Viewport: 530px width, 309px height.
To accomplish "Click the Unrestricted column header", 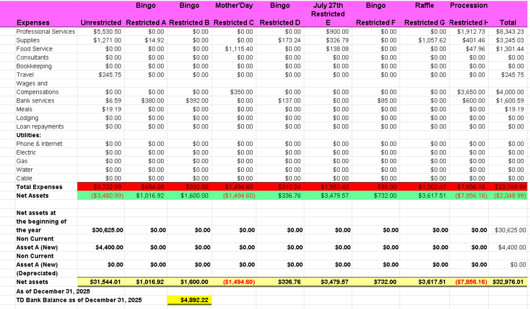I will click(101, 23).
